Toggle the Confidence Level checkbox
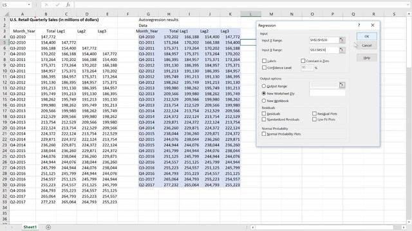 click(264, 67)
